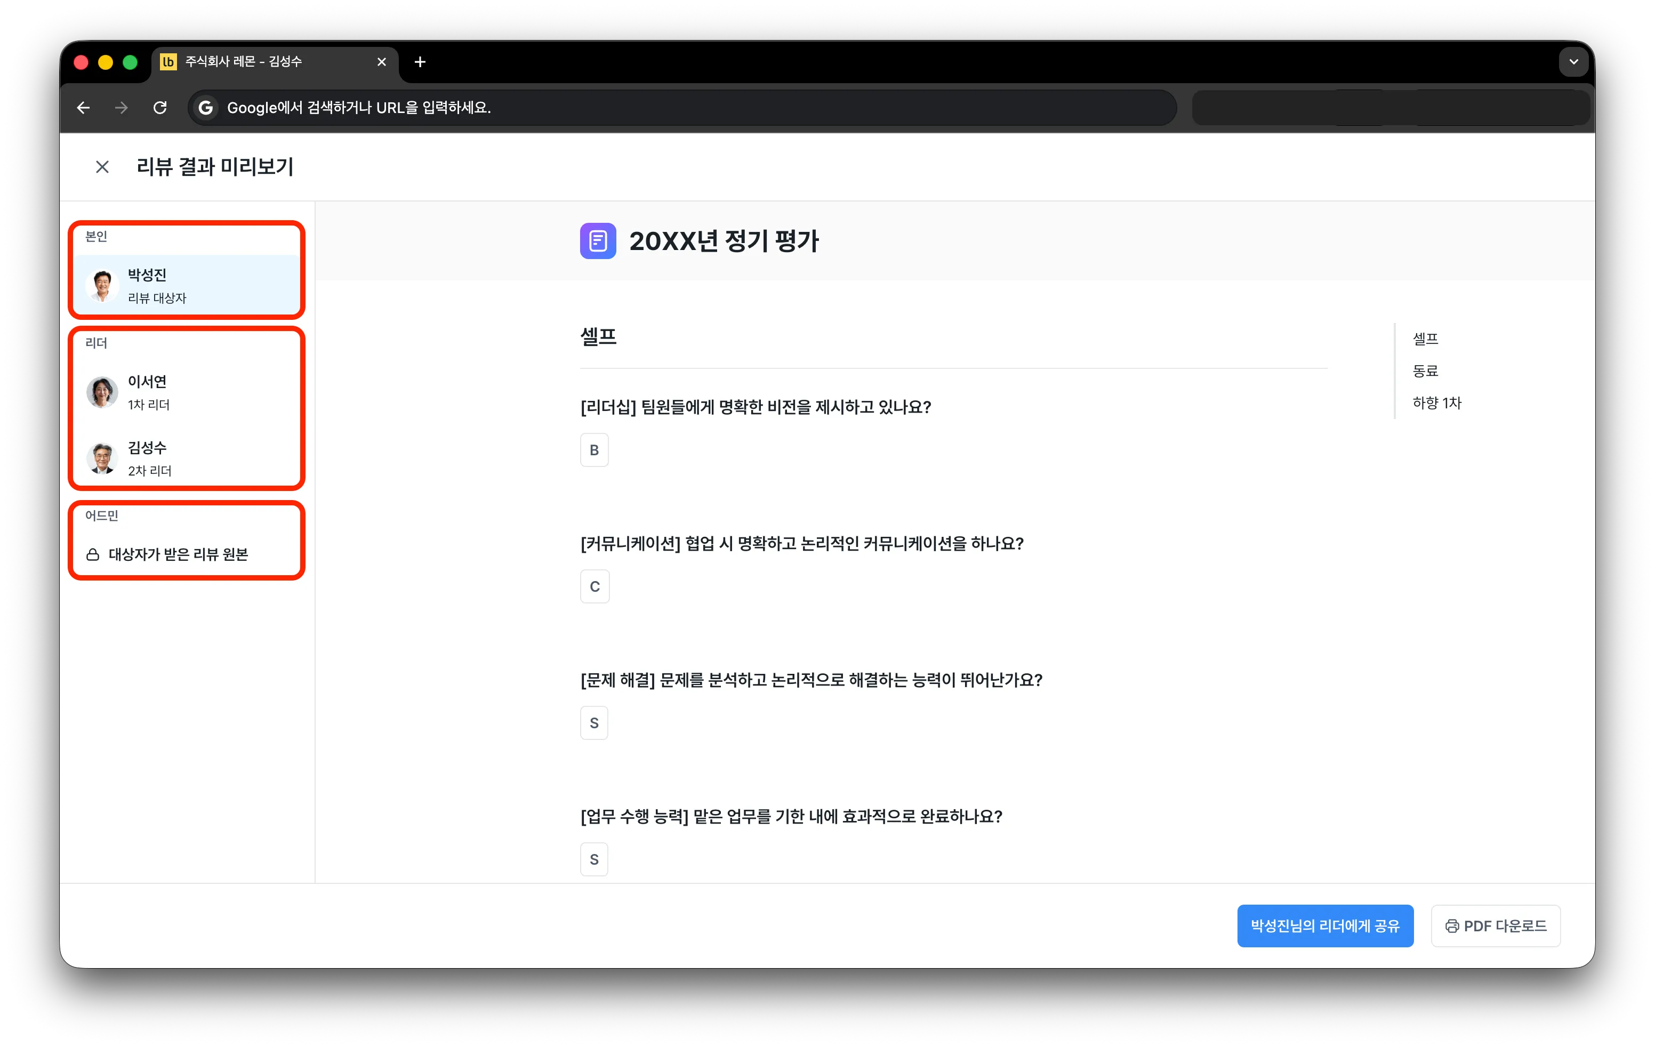Click the B grade under 리더십 question

click(x=594, y=450)
